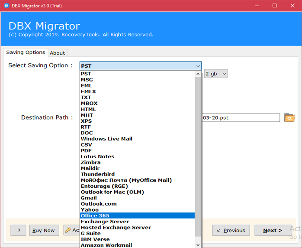
Task: Choose Windows Live Mail option
Action: pyautogui.click(x=137, y=139)
